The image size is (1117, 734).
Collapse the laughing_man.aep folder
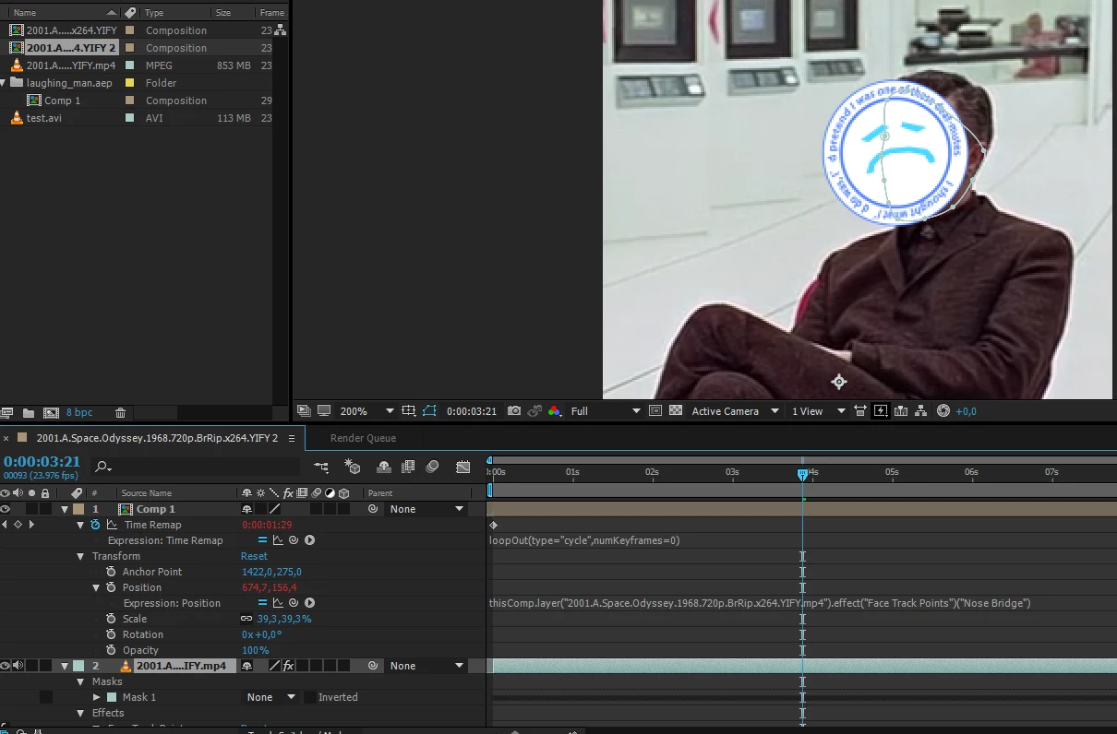4,83
